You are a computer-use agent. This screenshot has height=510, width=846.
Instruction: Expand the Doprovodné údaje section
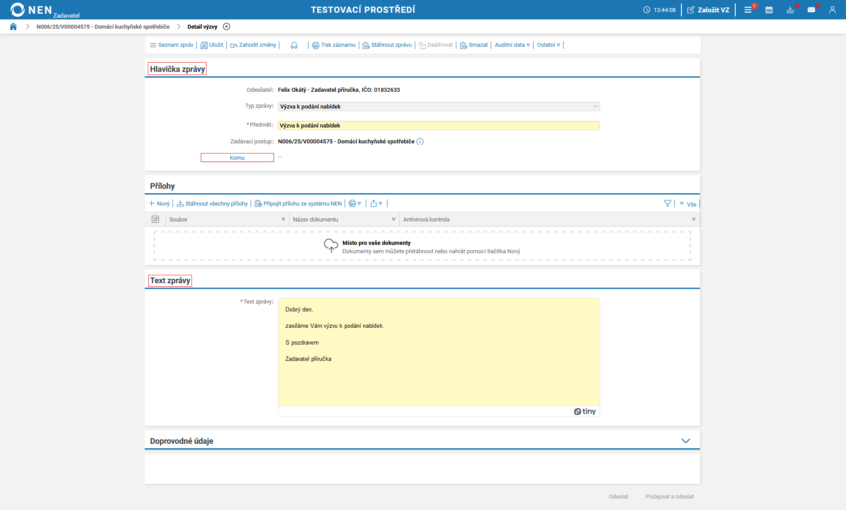point(685,441)
